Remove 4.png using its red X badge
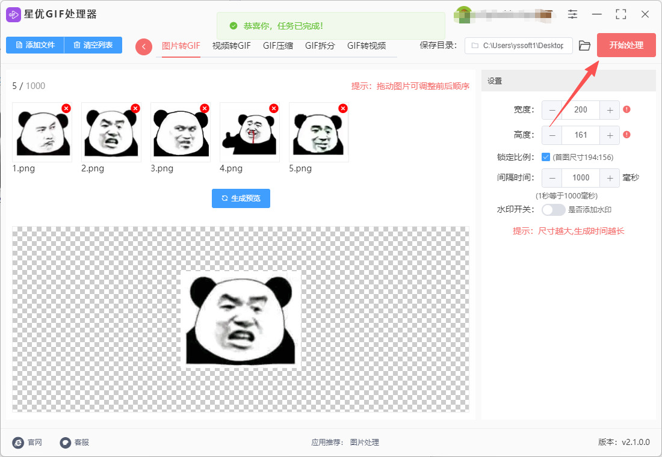Image resolution: width=662 pixels, height=457 pixels. click(274, 108)
